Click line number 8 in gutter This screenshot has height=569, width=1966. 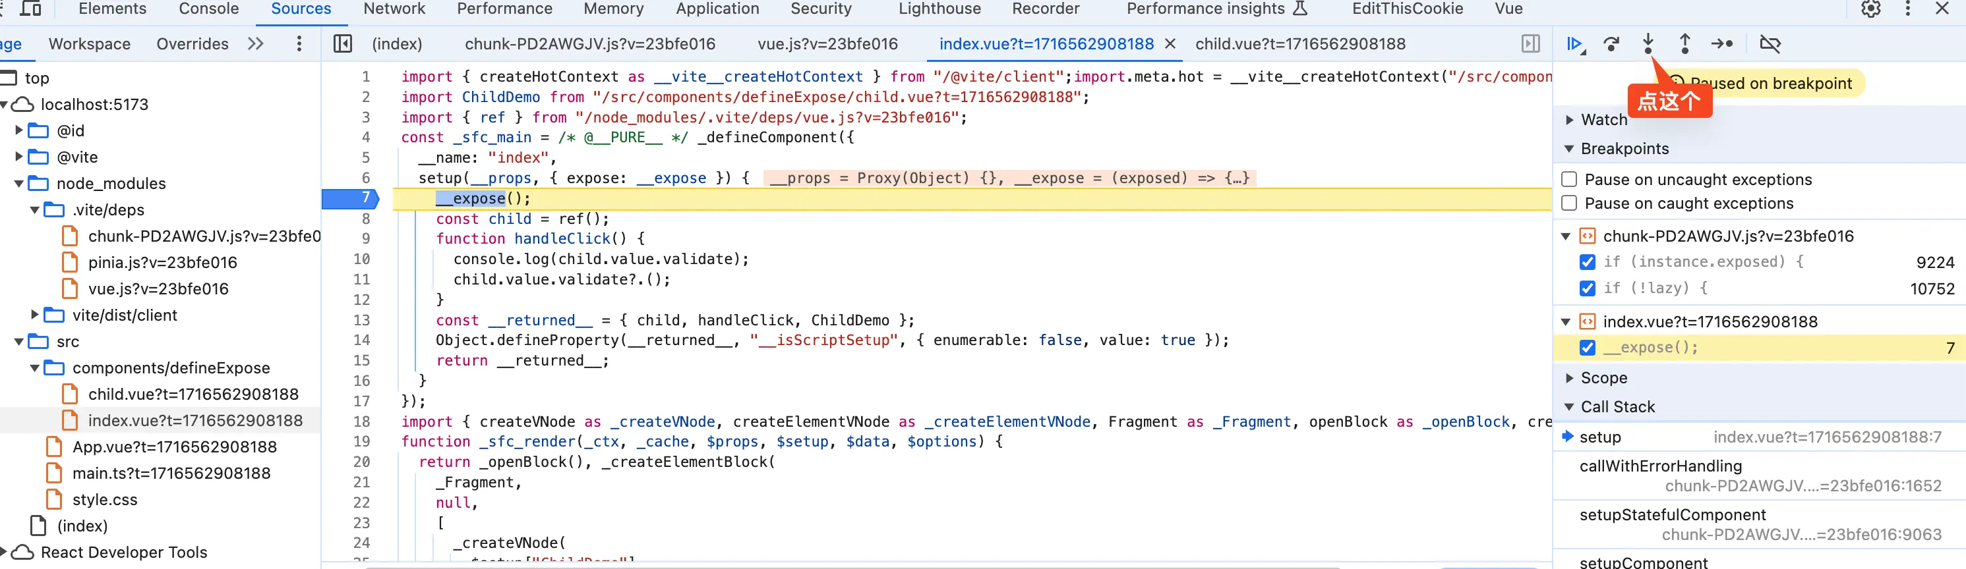pyautogui.click(x=365, y=219)
